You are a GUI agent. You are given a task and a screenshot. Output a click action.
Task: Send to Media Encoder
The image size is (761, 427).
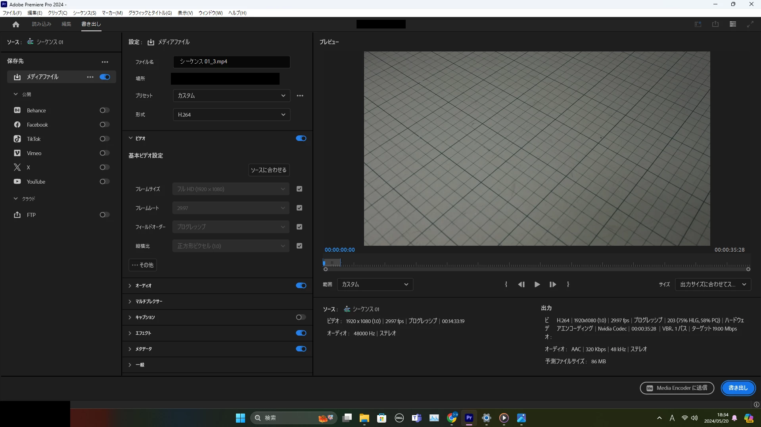click(677, 388)
